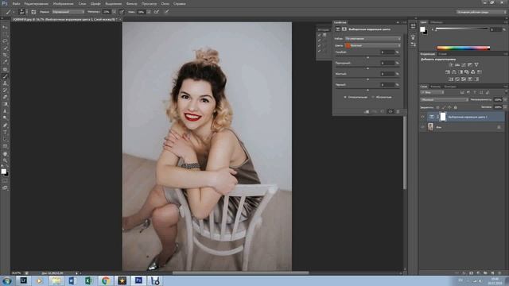This screenshot has height=286, width=509.
Task: Open the File menu
Action: click(x=16, y=3)
